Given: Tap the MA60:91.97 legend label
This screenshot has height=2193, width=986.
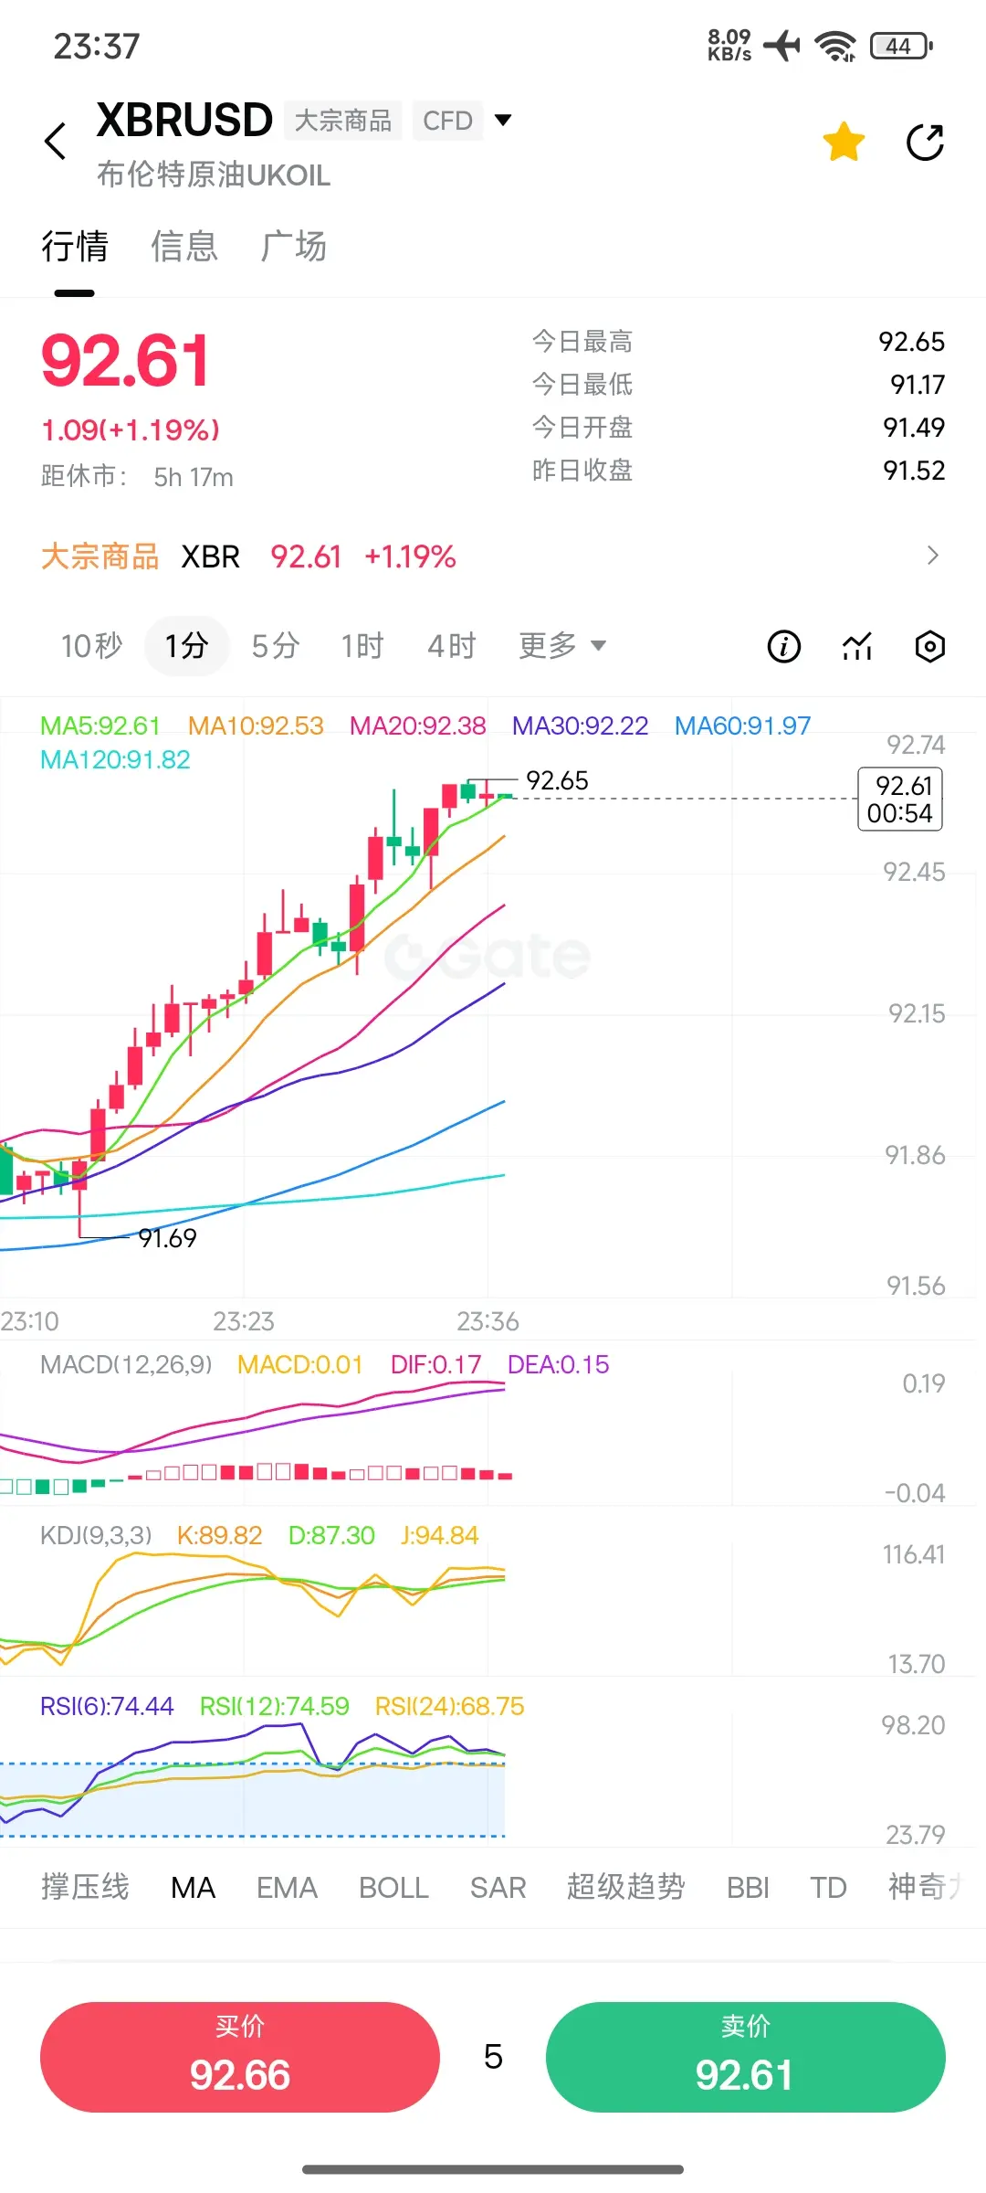Looking at the screenshot, I should (742, 726).
